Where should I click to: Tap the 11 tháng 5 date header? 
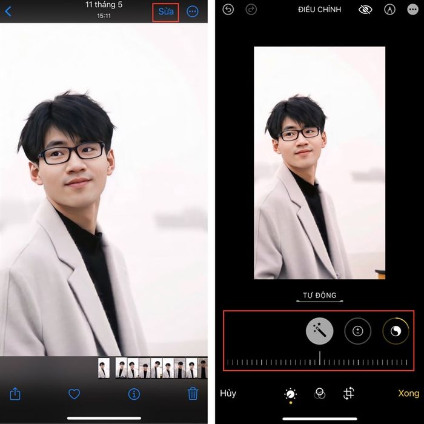coord(104,5)
